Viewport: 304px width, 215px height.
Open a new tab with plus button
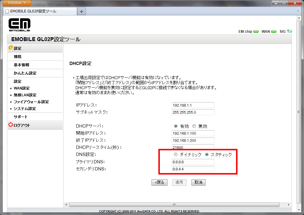[x=82, y=12]
